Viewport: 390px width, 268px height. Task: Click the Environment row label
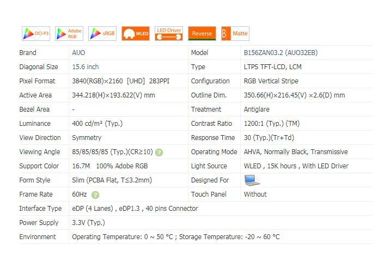(38, 237)
